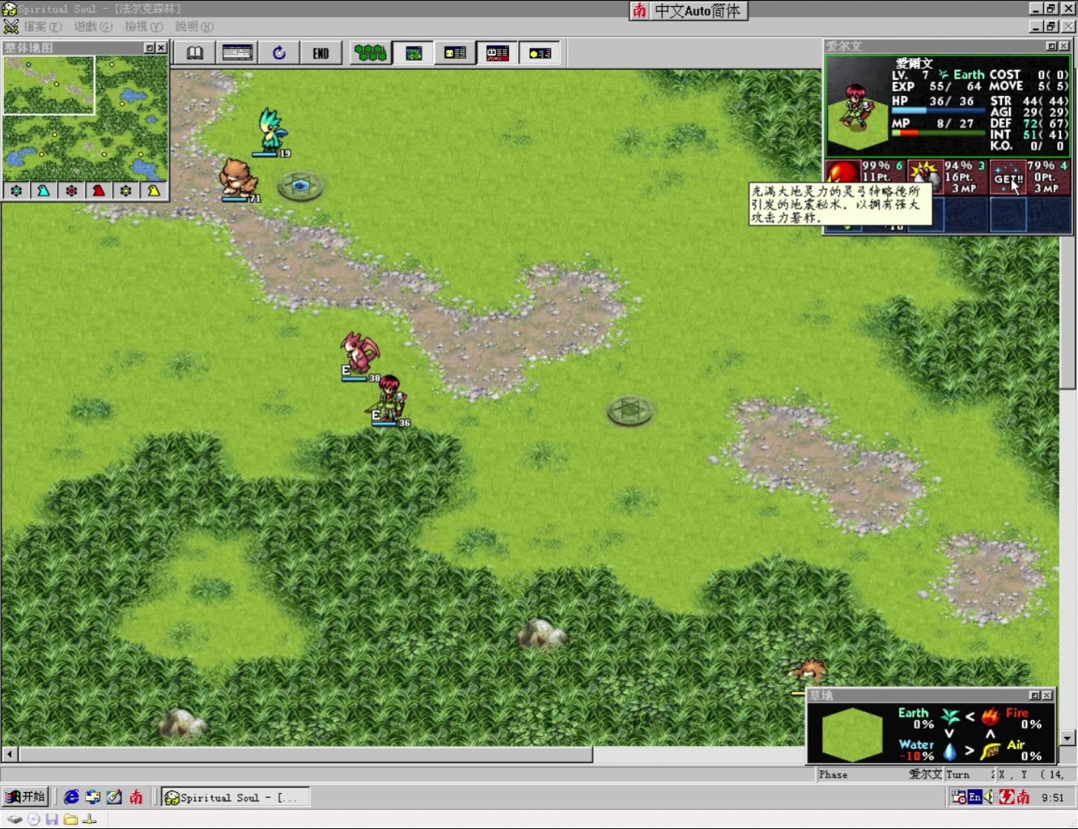The height and width of the screenshot is (829, 1078).
Task: Click vertical scrollbar down arrow
Action: (1068, 738)
